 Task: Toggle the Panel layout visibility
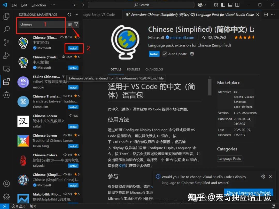coord(230,5)
